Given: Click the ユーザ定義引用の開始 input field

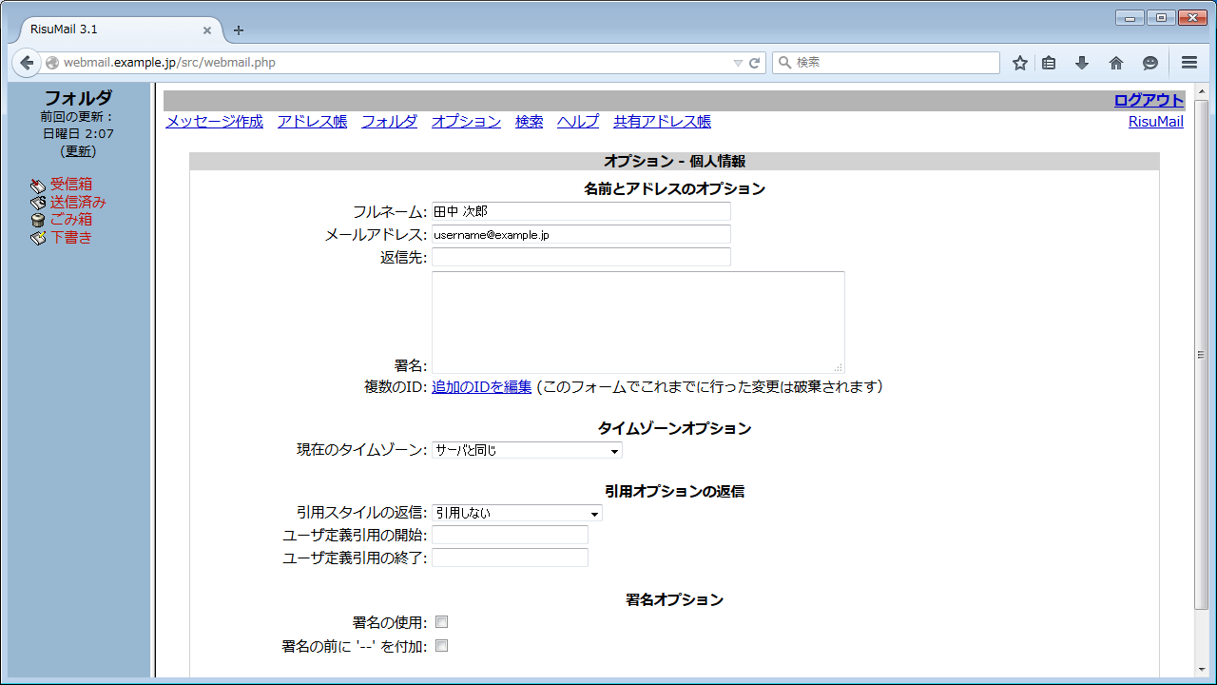Looking at the screenshot, I should point(510,535).
